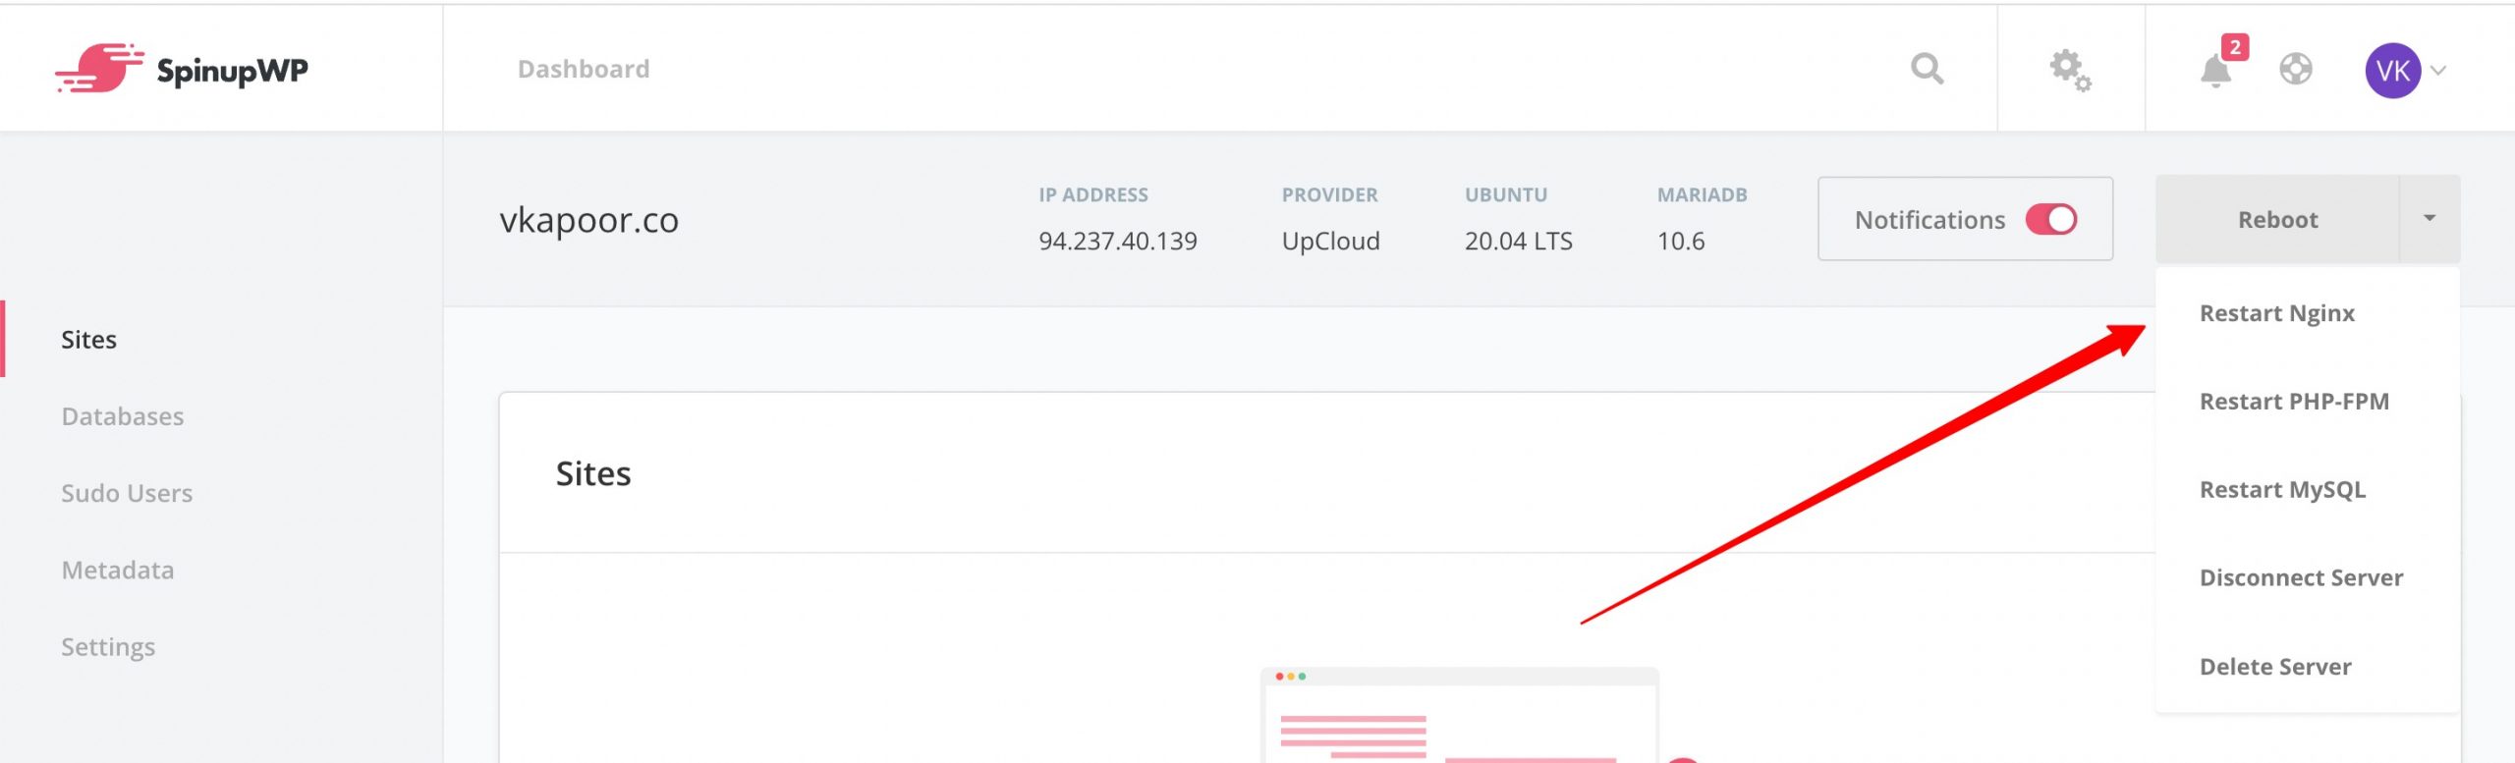Choose Disconnect Server option
Image resolution: width=2515 pixels, height=763 pixels.
point(2301,577)
